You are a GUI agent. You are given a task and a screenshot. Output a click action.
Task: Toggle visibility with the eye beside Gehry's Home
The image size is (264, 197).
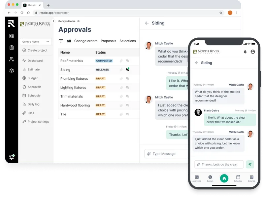pos(78,21)
